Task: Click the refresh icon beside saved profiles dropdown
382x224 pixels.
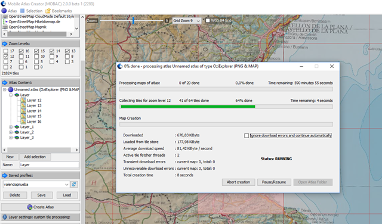Action: (74, 184)
